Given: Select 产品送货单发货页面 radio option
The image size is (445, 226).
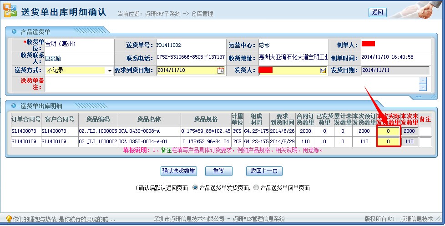Looking at the screenshot, I should (196, 187).
